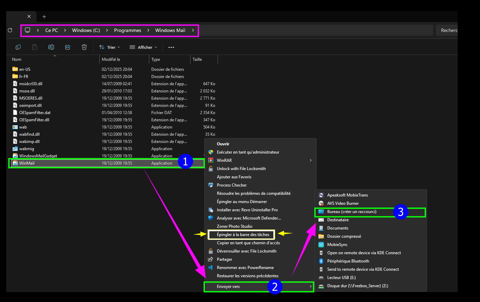Click the WinRAR icon in context menu
480x302 pixels.
(211, 160)
